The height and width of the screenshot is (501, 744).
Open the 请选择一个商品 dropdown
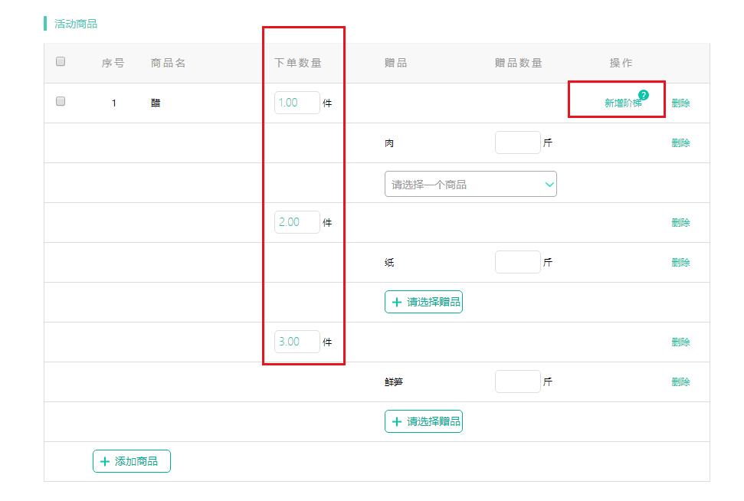(470, 184)
